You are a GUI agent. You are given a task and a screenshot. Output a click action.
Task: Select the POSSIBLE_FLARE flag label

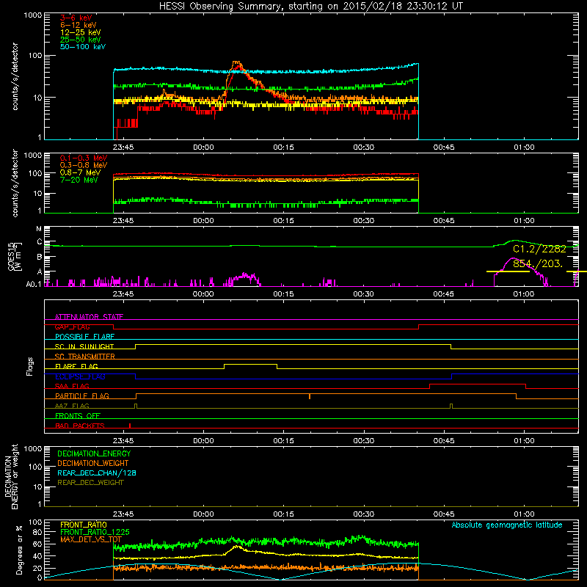click(x=84, y=337)
